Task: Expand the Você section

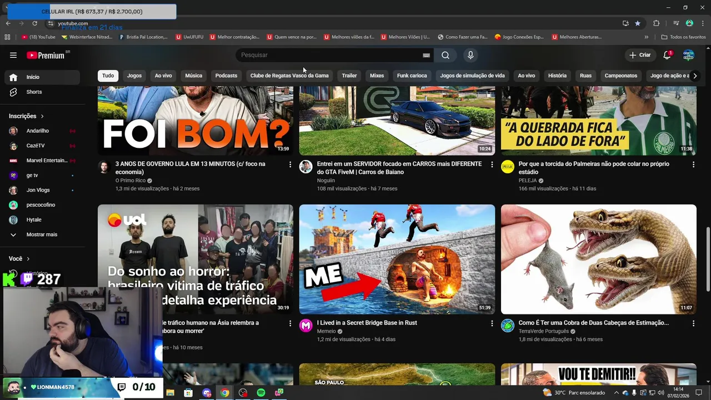Action: [x=19, y=259]
